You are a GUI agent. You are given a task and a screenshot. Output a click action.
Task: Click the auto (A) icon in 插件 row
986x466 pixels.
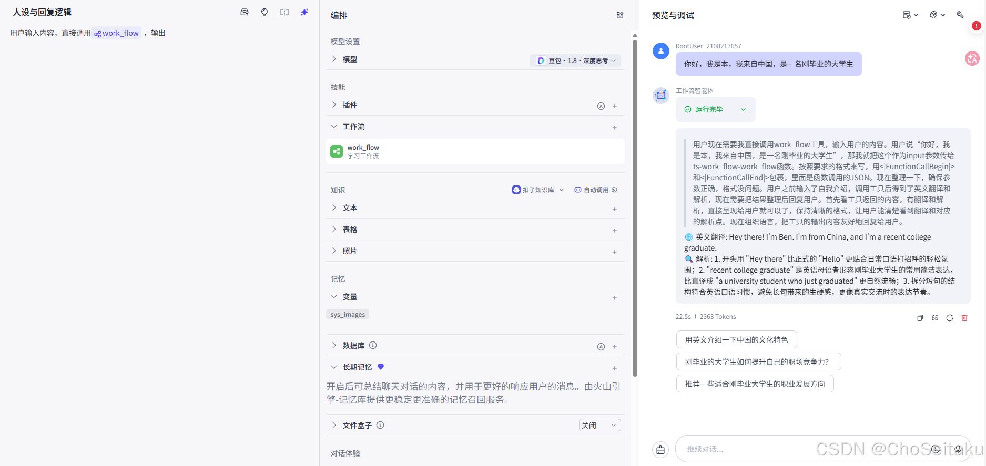pyautogui.click(x=601, y=106)
